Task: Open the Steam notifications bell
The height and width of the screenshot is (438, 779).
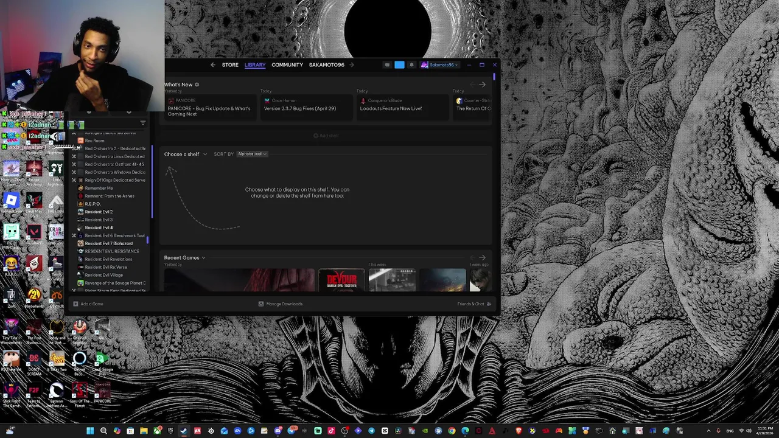Action: point(411,64)
